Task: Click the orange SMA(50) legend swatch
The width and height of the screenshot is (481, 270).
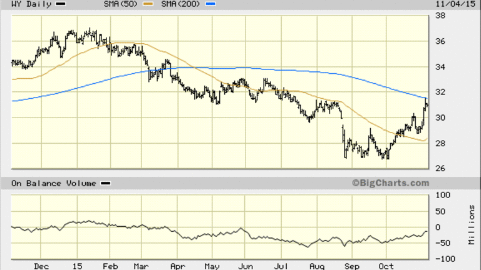Action: tap(148, 4)
